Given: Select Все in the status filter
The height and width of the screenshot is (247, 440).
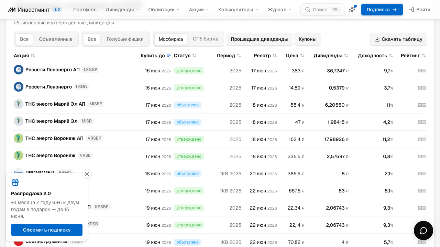Looking at the screenshot, I should 24,39.
